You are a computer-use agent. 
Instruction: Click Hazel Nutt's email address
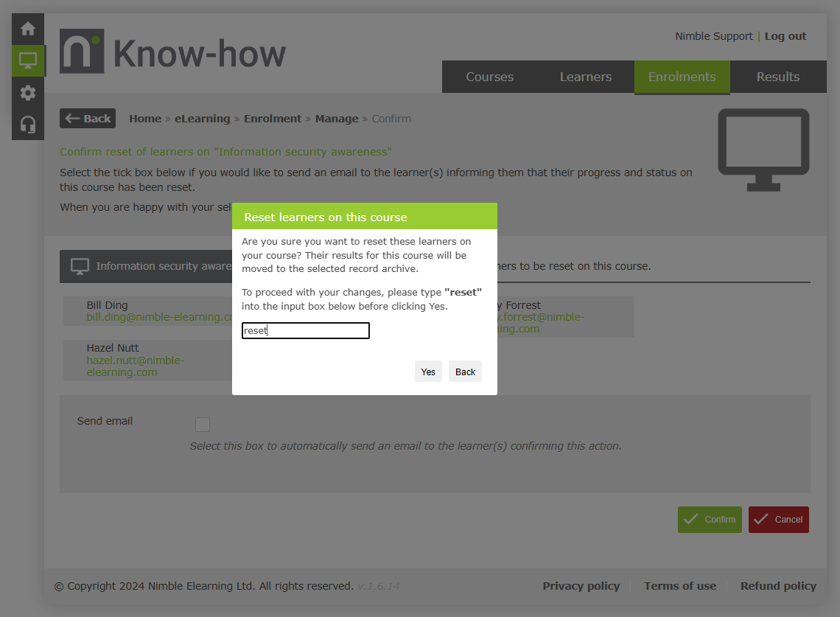click(x=135, y=366)
